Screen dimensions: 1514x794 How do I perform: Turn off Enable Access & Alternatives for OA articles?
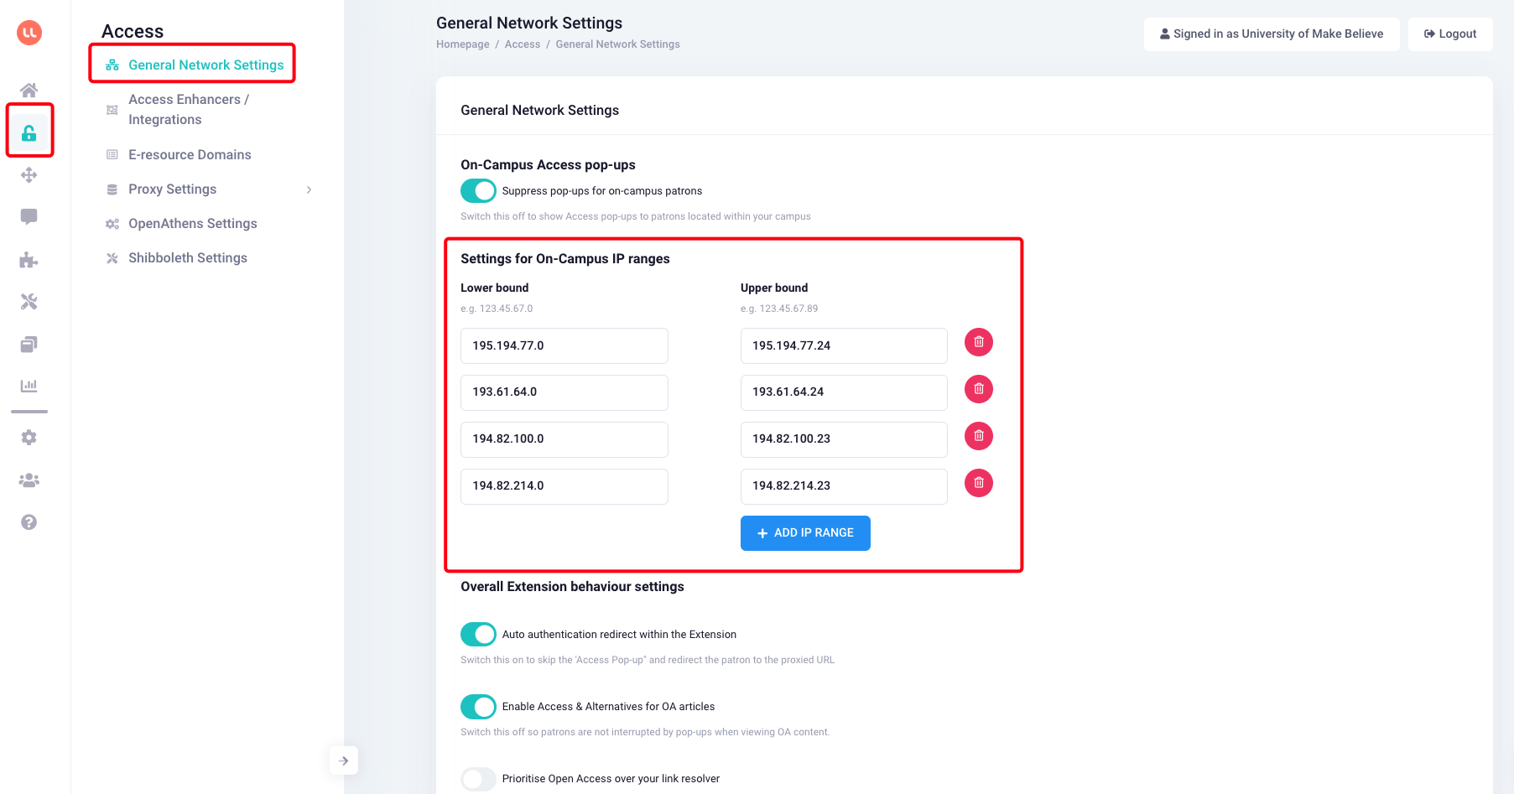[x=478, y=707]
